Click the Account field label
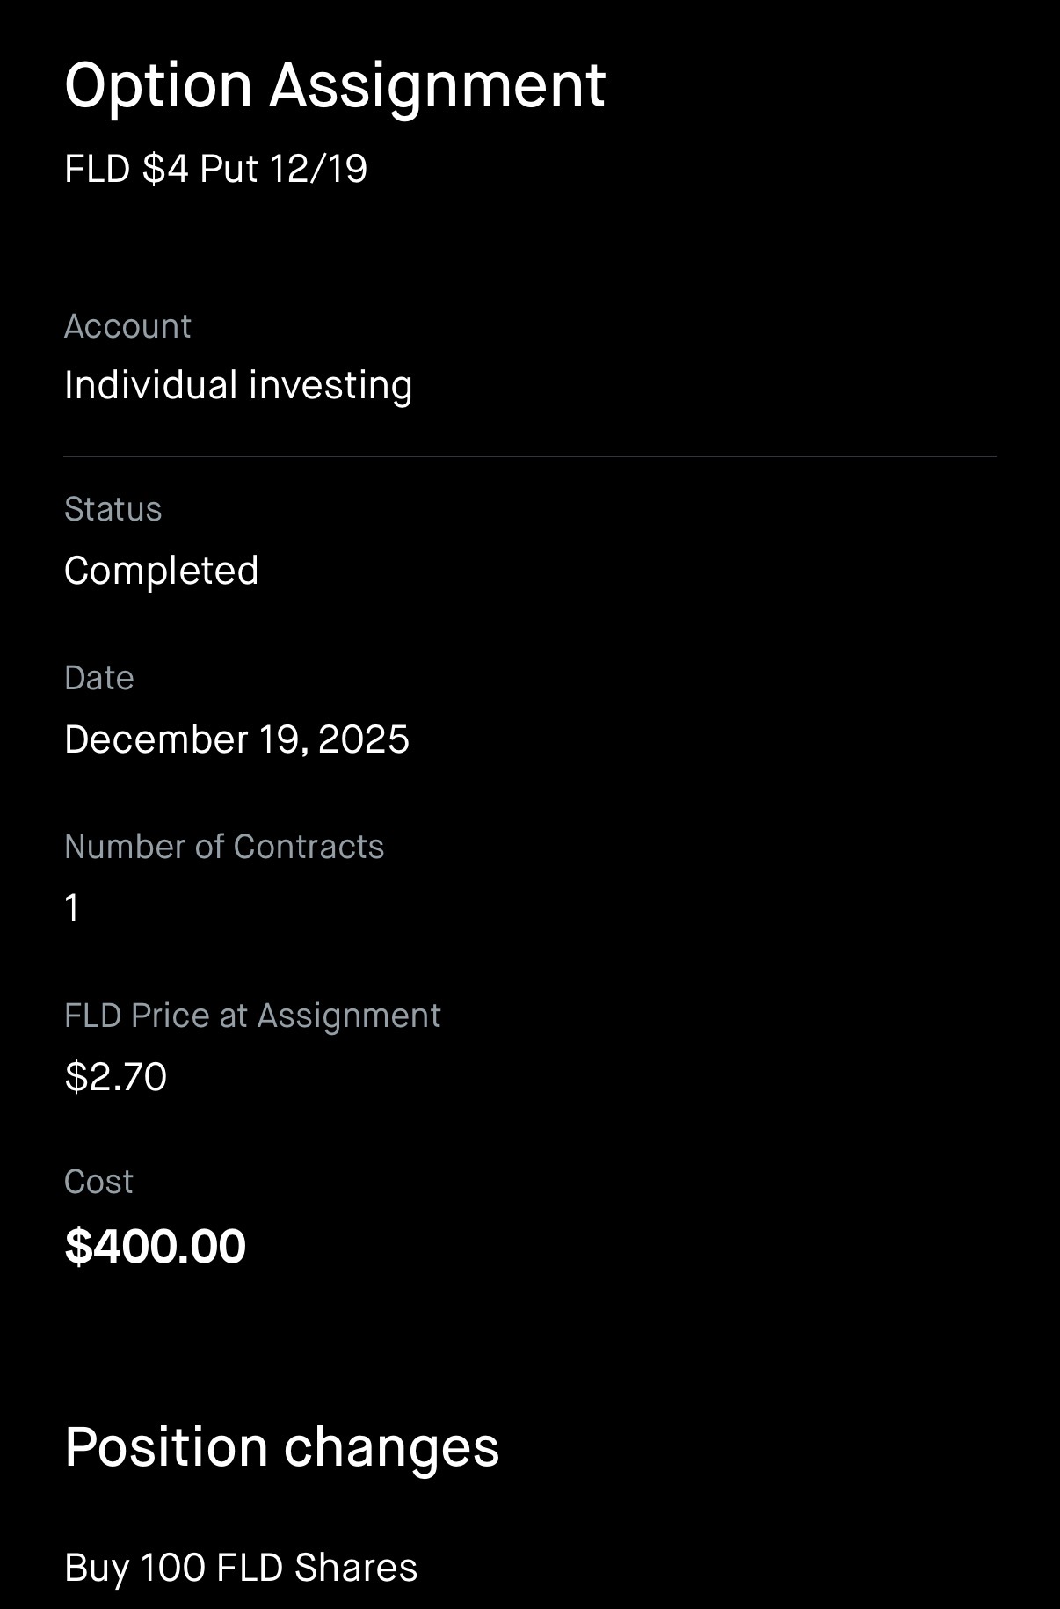Image resolution: width=1060 pixels, height=1609 pixels. (127, 326)
